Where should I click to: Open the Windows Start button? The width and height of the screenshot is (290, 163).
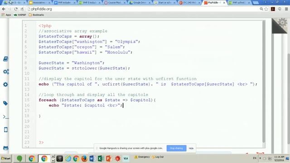pos(6,158)
